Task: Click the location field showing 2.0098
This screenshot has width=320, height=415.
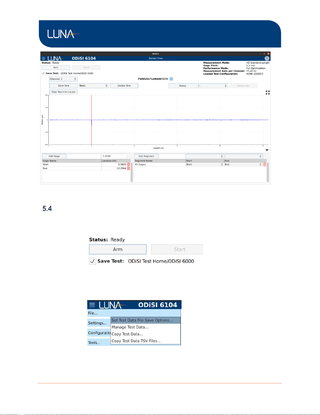Action: [x=114, y=156]
